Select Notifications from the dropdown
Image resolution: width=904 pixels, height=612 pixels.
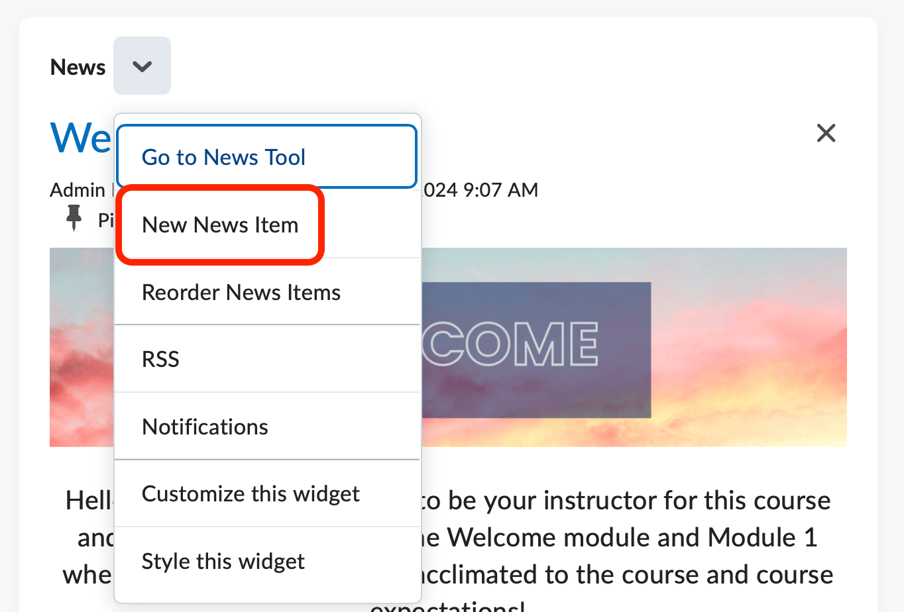205,427
